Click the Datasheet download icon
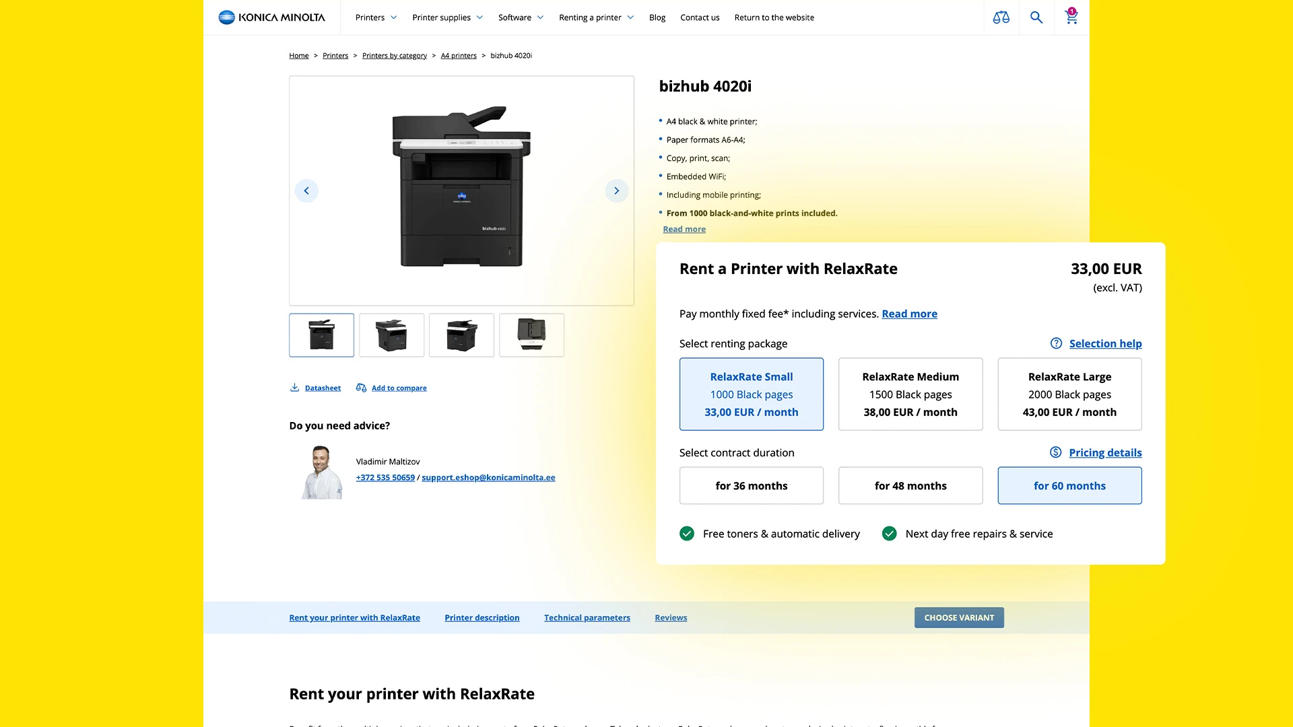Image resolution: width=1293 pixels, height=727 pixels. (294, 388)
